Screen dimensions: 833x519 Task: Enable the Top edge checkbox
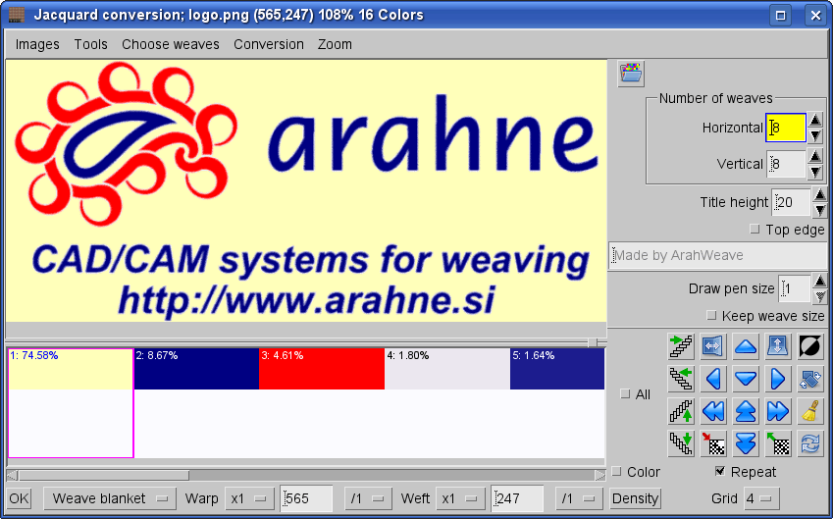tap(755, 230)
